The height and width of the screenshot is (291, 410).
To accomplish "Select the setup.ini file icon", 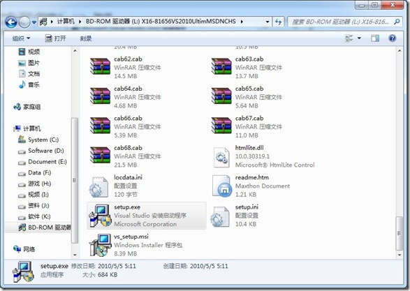I will pos(220,216).
